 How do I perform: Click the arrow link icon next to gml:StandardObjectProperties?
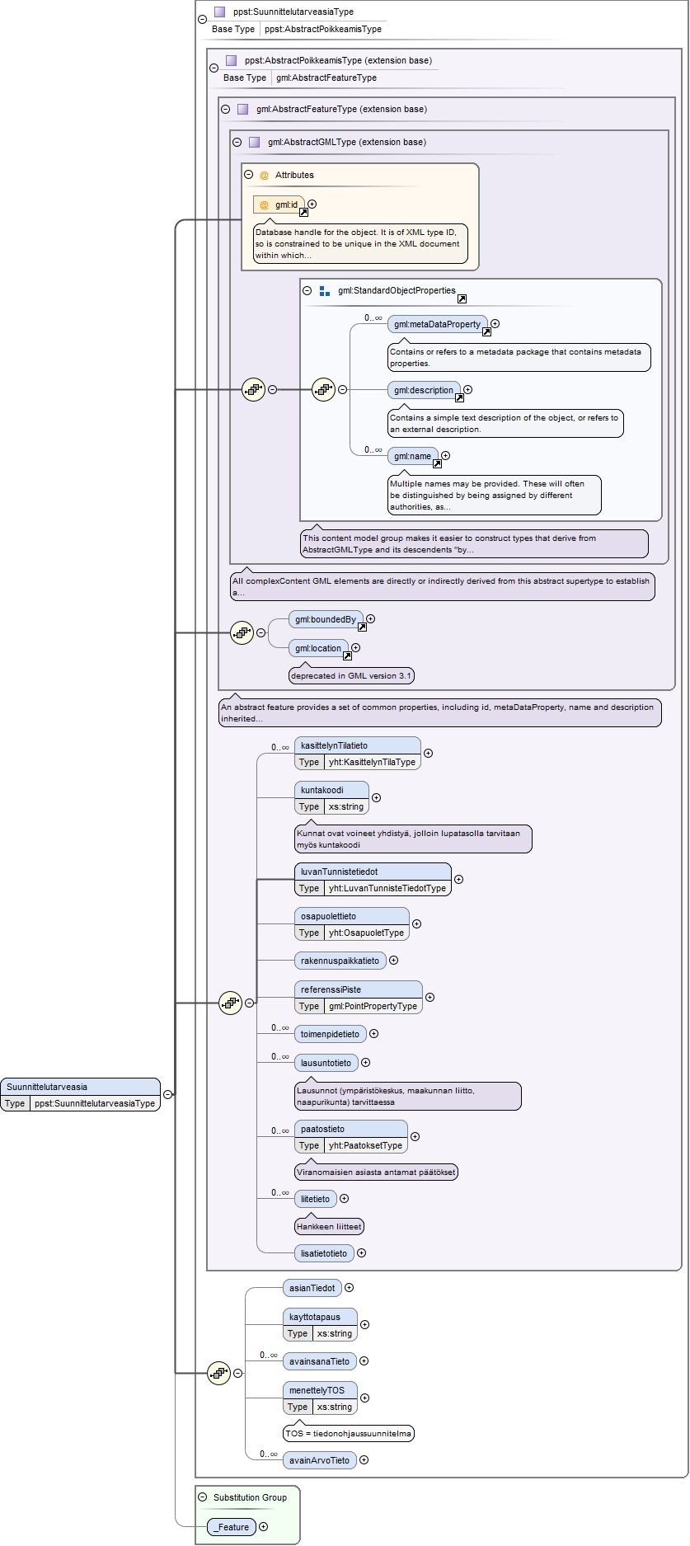[x=462, y=298]
